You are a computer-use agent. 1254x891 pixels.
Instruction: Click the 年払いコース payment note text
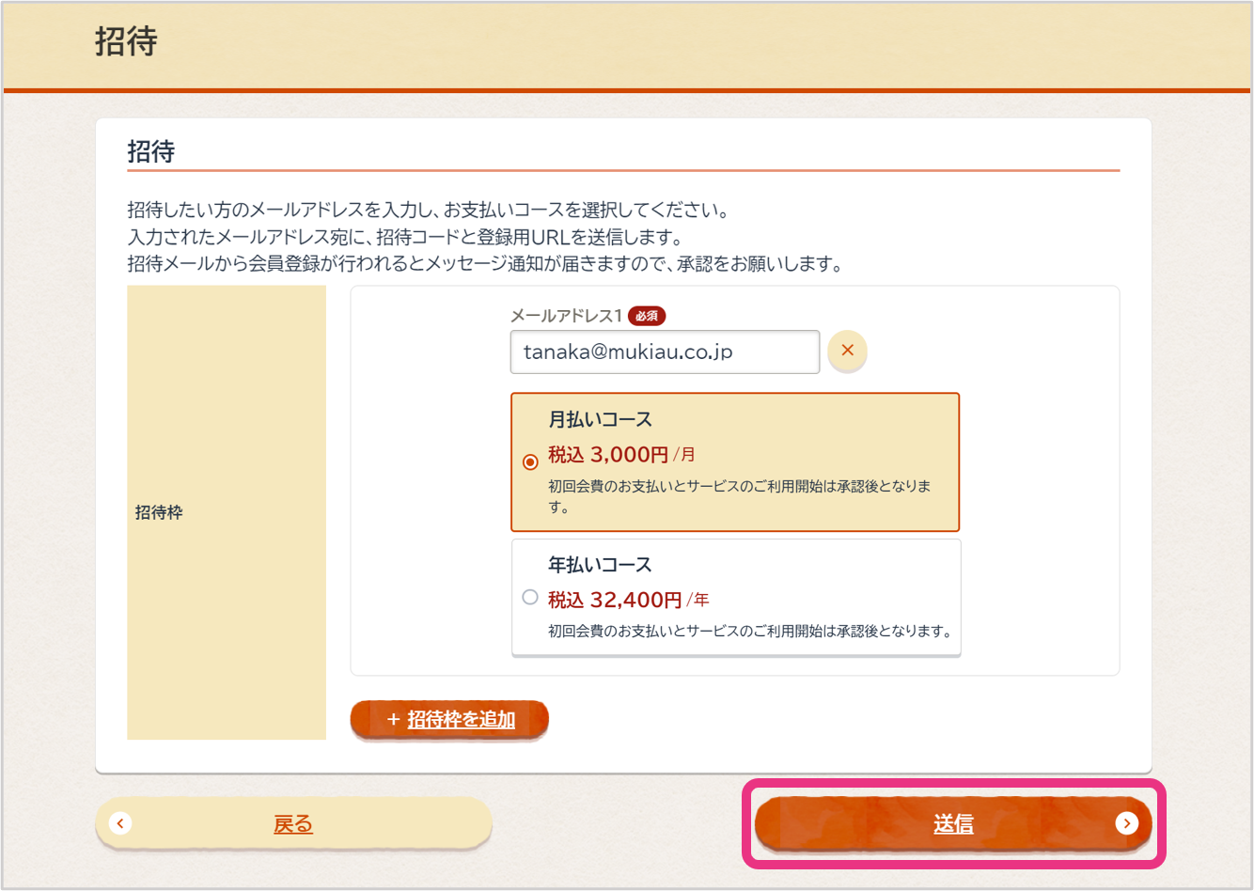point(749,632)
